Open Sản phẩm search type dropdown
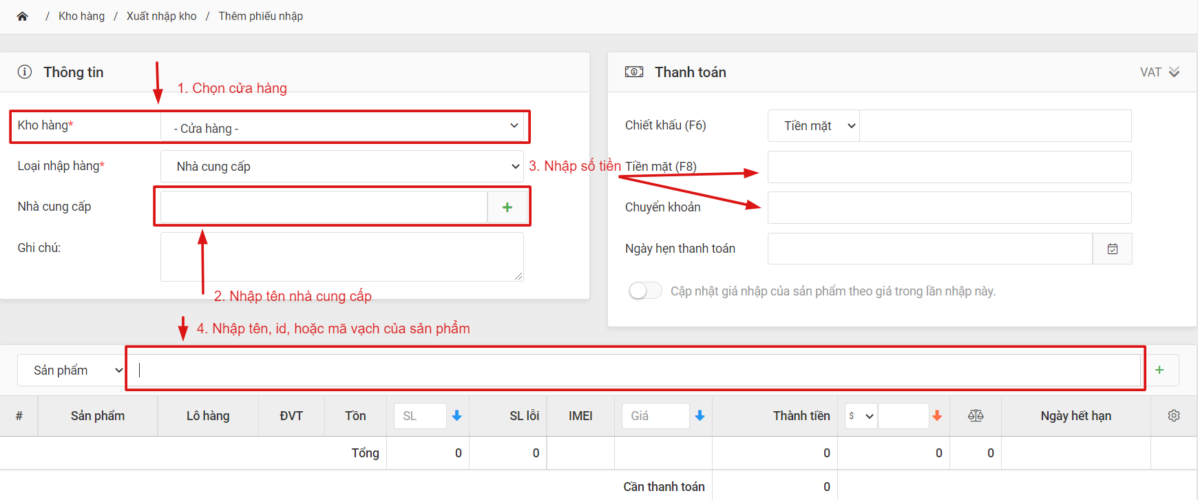1198x500 pixels. pyautogui.click(x=72, y=371)
